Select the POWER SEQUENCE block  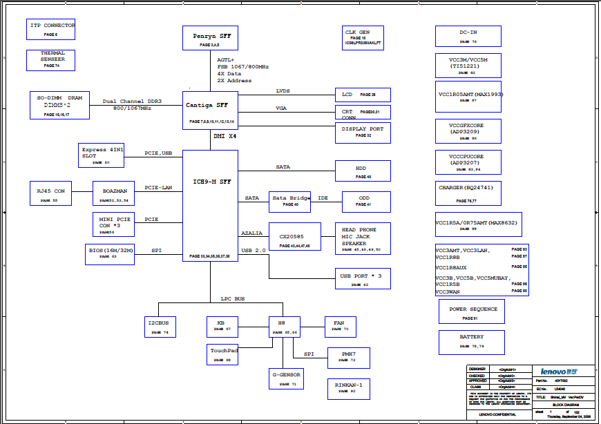(x=472, y=311)
